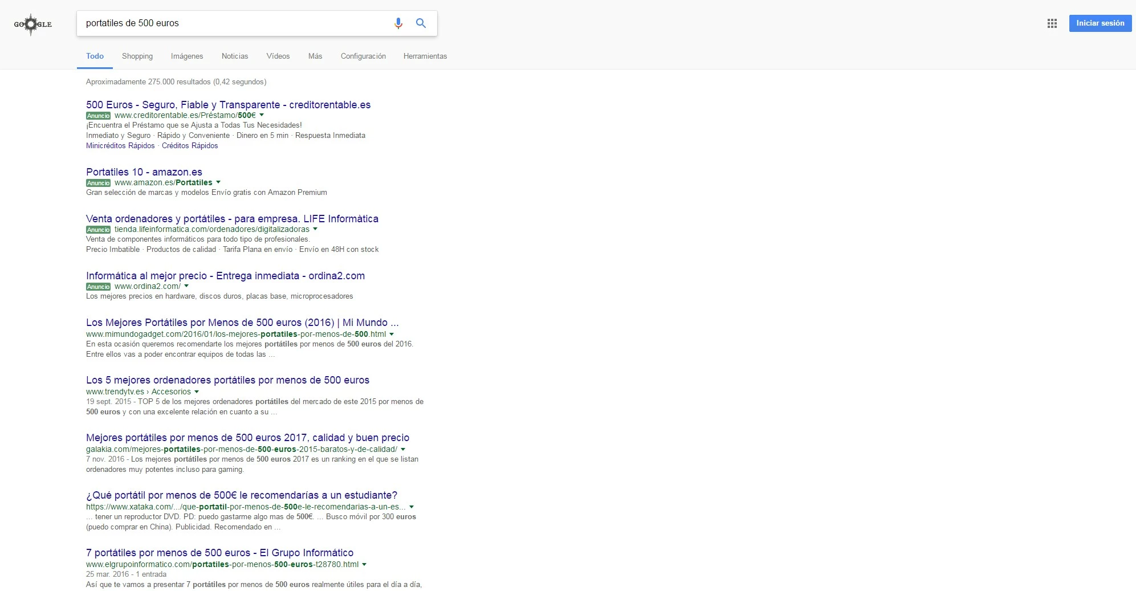Image resolution: width=1136 pixels, height=591 pixels.
Task: Expand dropdown arrow next to creditorentable.es URL
Action: click(x=262, y=115)
